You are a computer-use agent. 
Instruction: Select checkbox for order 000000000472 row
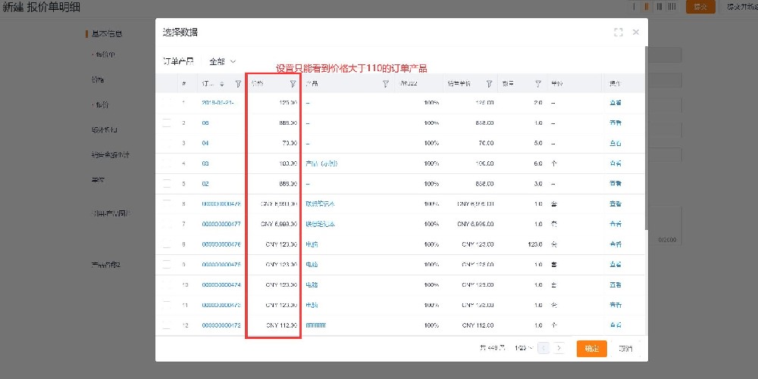167,325
